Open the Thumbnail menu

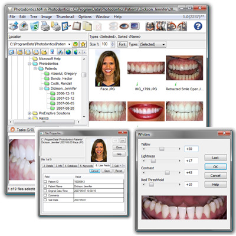click(65, 17)
